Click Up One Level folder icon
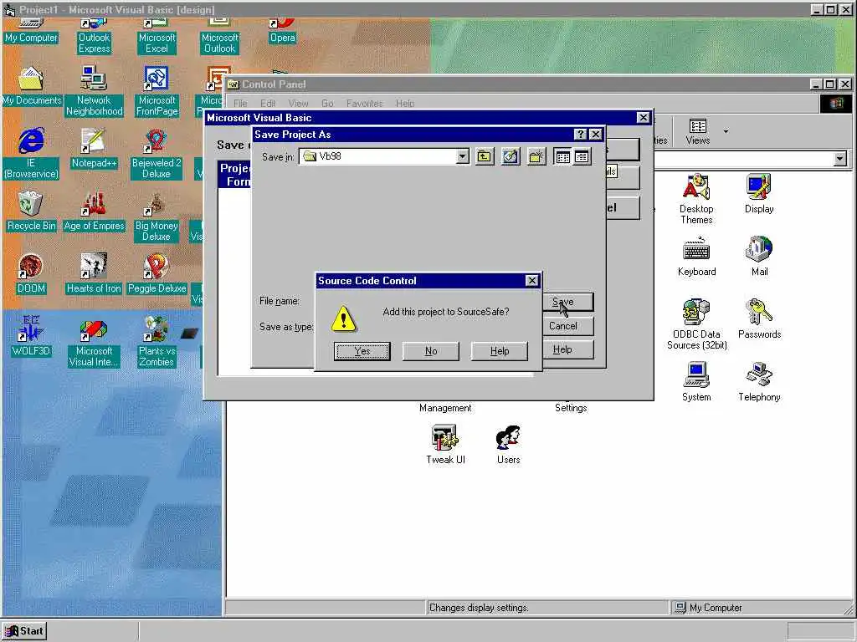The width and height of the screenshot is (857, 642). click(485, 156)
